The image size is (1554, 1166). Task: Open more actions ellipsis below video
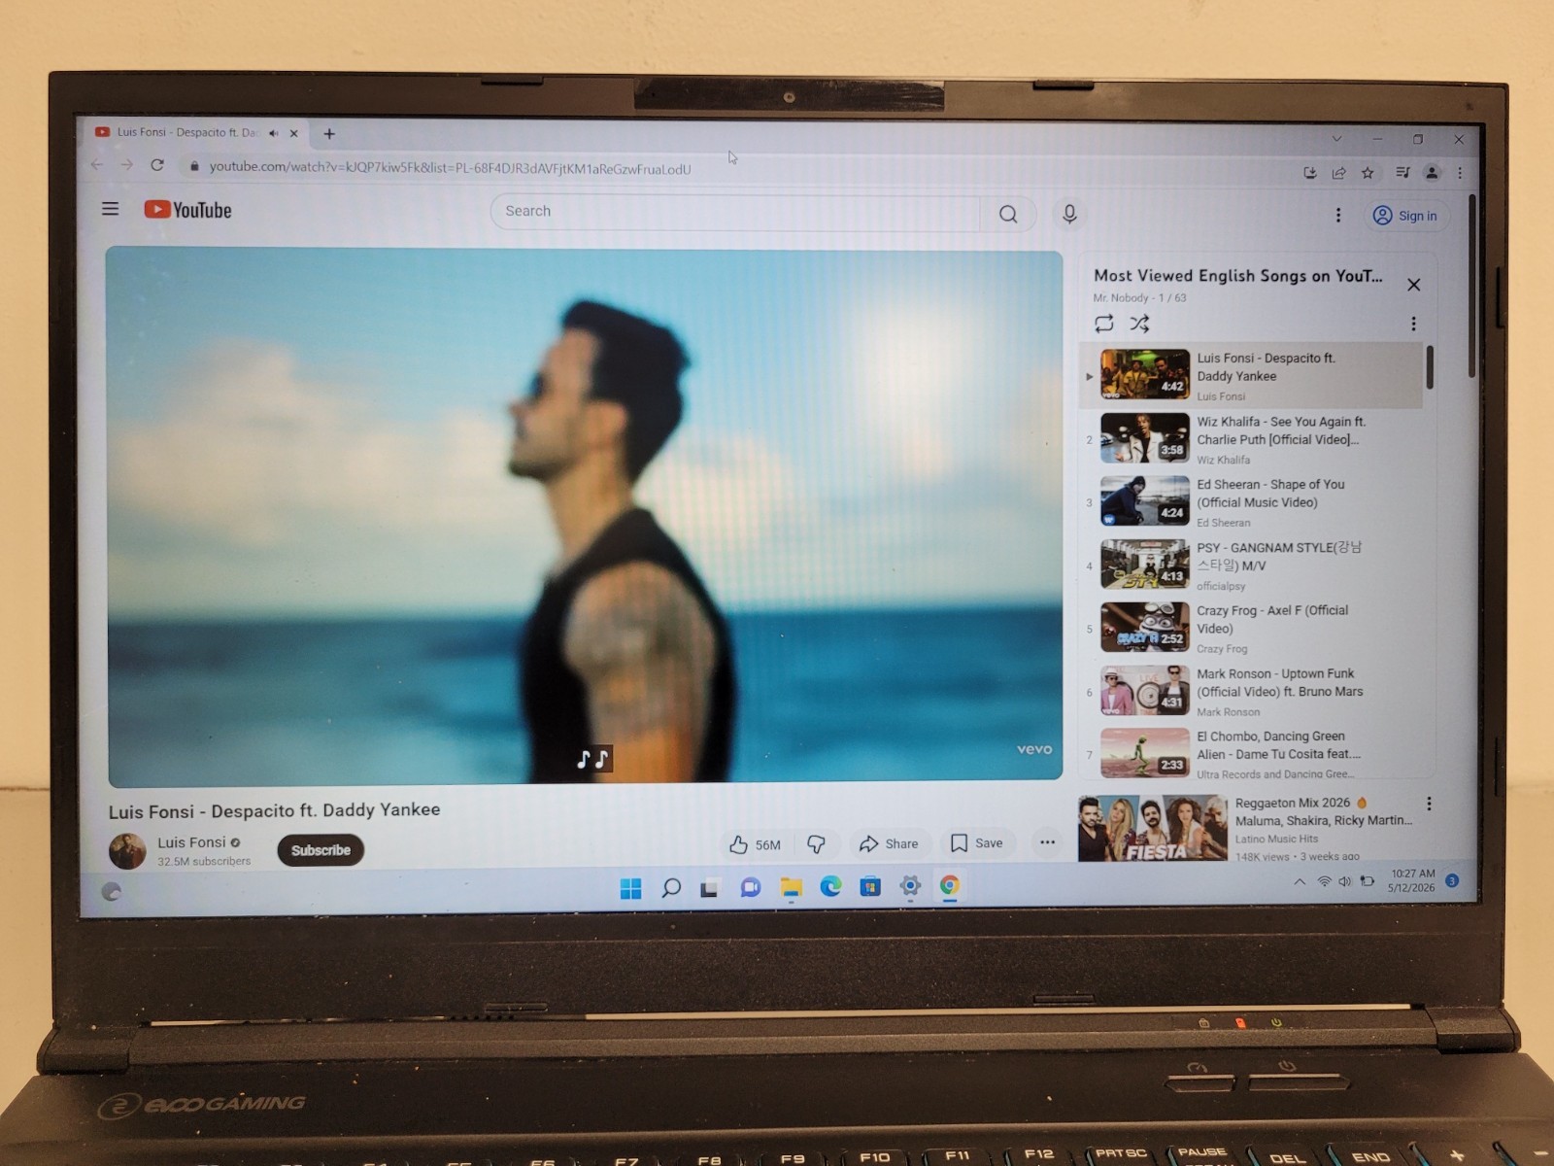[1047, 842]
